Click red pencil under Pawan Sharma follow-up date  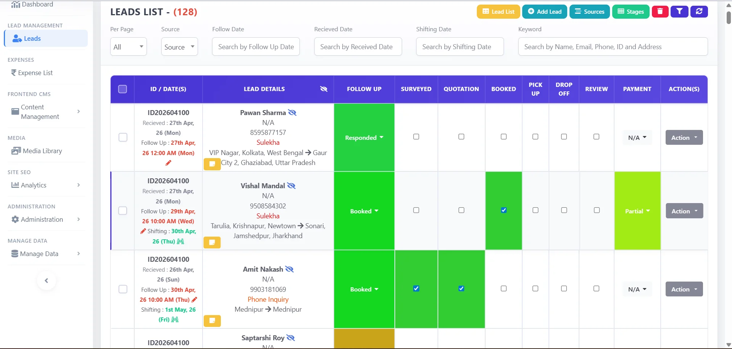(x=168, y=163)
